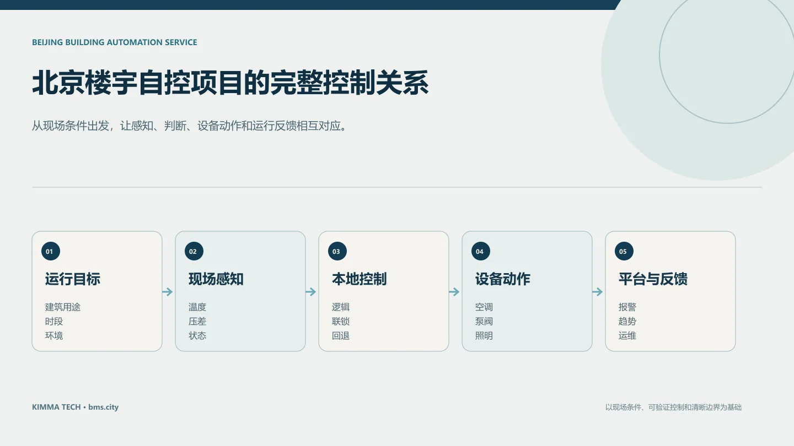Select the 运行目标 card heading
794x446 pixels.
click(x=73, y=279)
